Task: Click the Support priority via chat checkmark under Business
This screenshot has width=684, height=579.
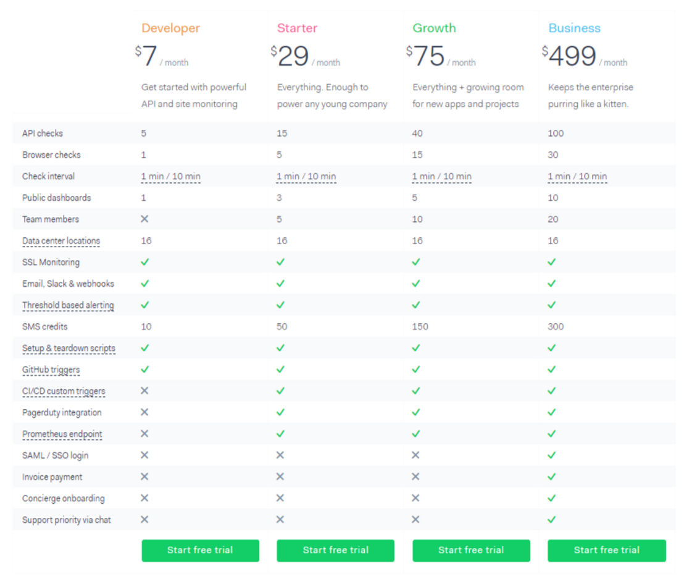Action: tap(552, 520)
